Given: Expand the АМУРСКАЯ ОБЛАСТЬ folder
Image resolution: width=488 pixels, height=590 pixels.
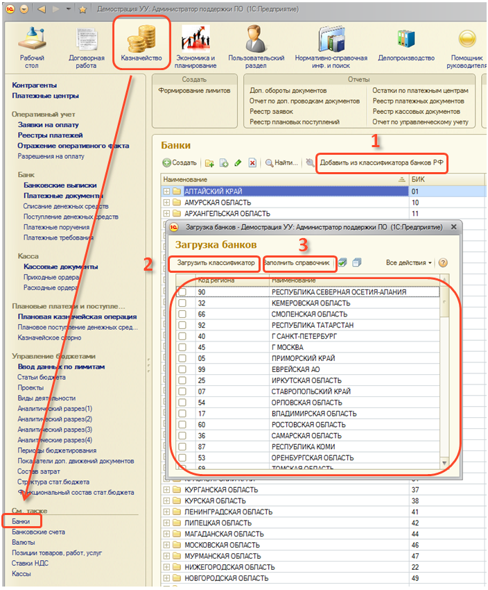Looking at the screenshot, I should click(167, 202).
